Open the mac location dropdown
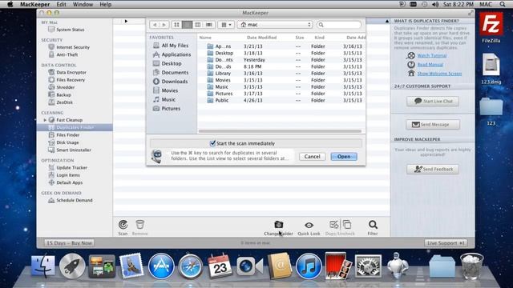The image size is (513, 288). pyautogui.click(x=275, y=25)
